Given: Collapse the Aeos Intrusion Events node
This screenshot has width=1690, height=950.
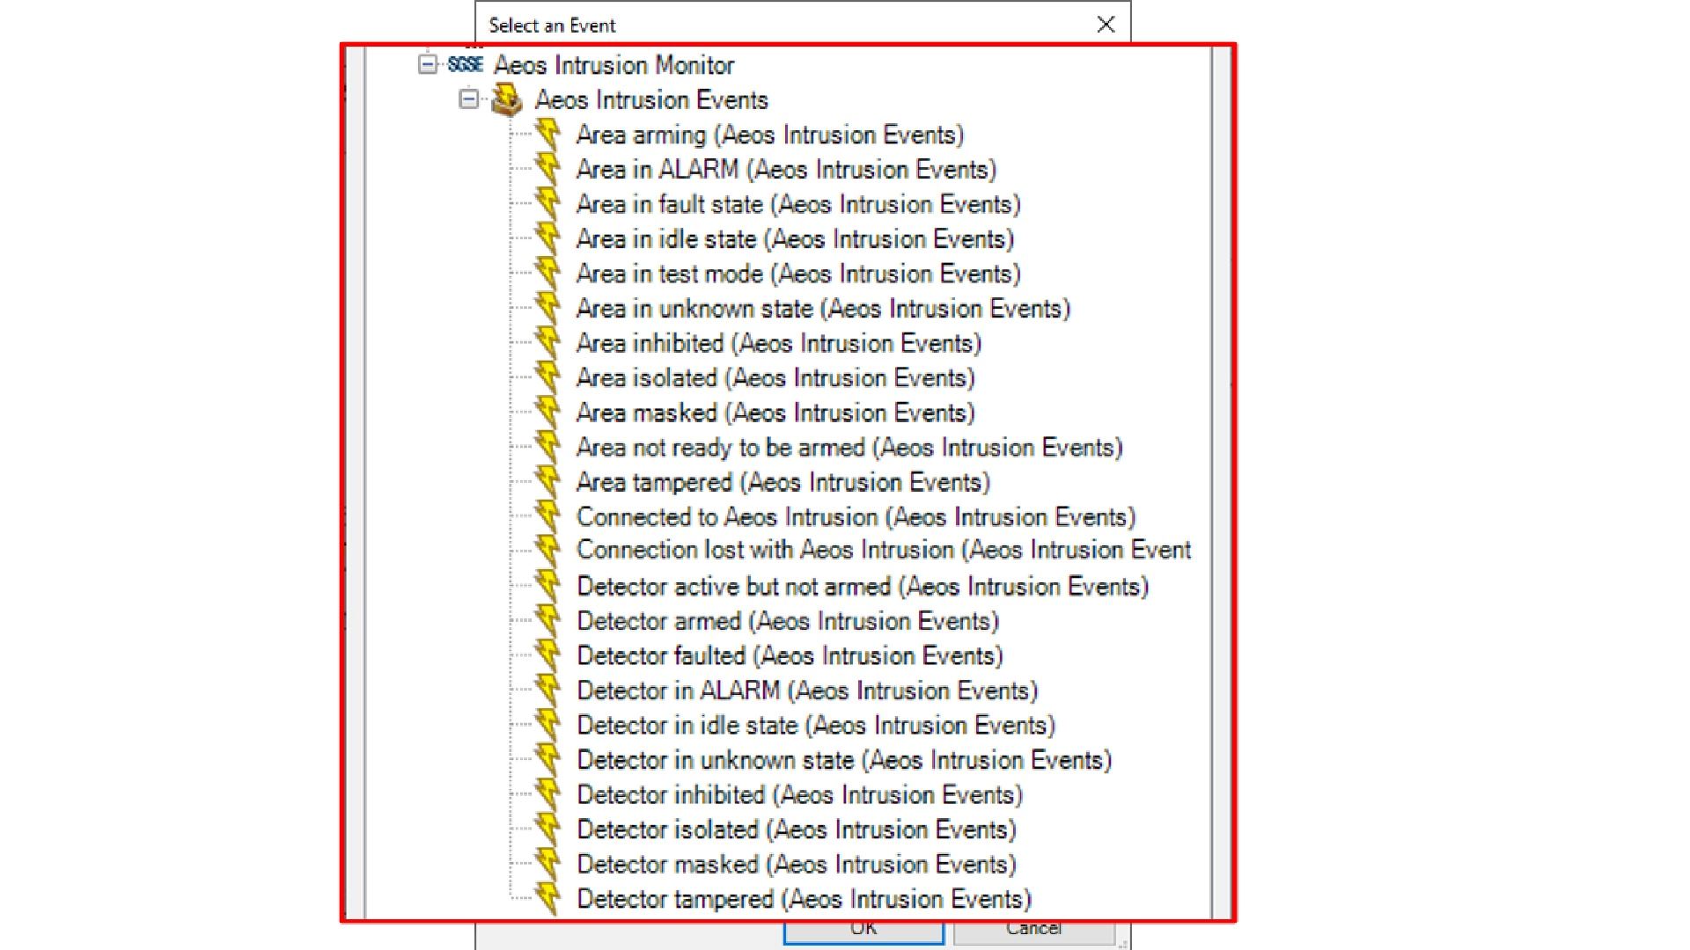Looking at the screenshot, I should click(469, 99).
